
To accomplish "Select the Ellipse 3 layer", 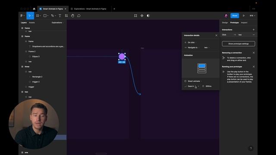I will (36, 56).
